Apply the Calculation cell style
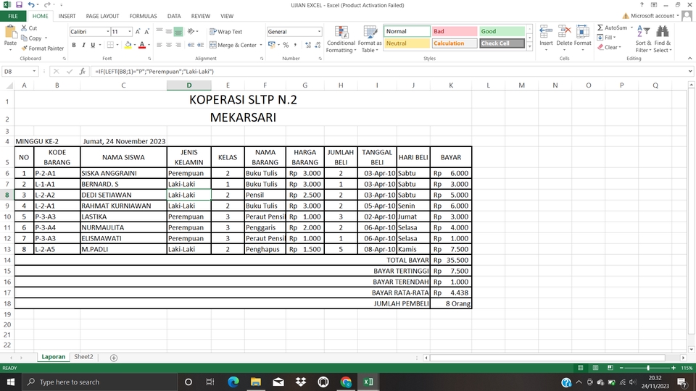 point(454,43)
